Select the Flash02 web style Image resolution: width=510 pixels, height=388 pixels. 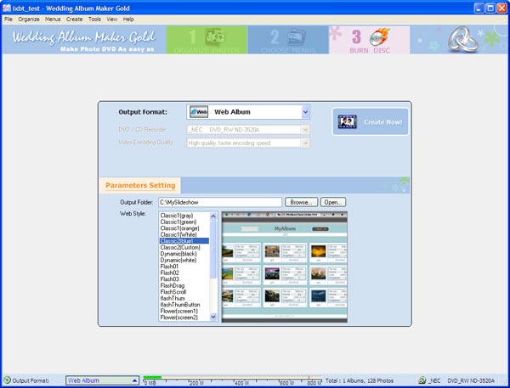184,273
